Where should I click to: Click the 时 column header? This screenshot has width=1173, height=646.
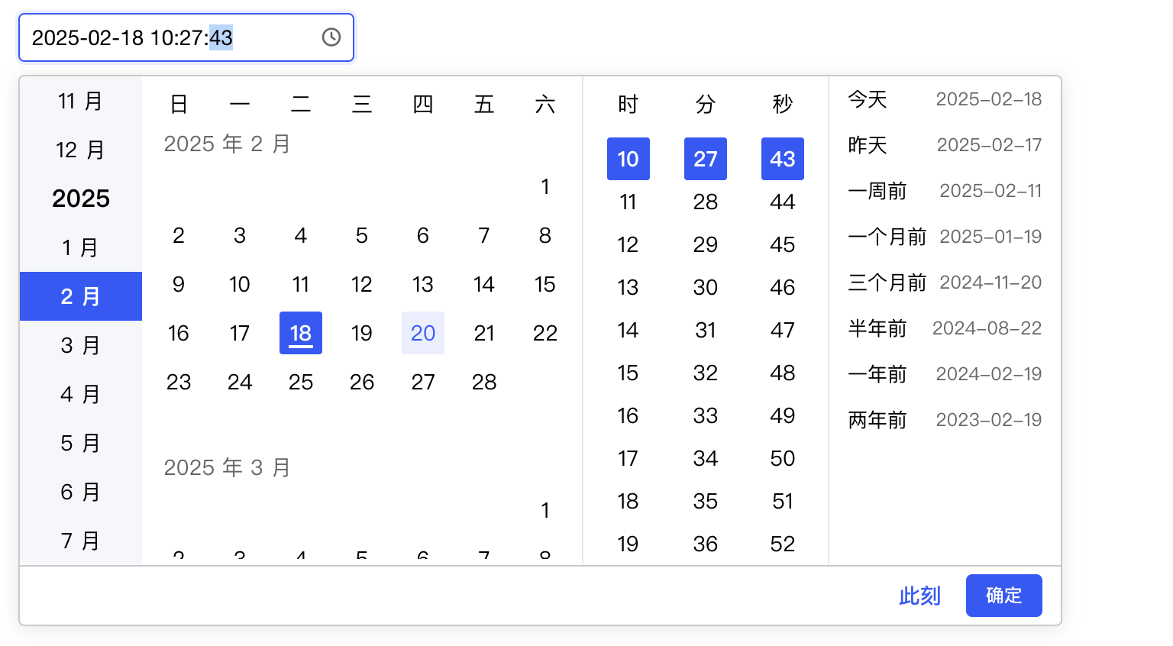pyautogui.click(x=629, y=104)
